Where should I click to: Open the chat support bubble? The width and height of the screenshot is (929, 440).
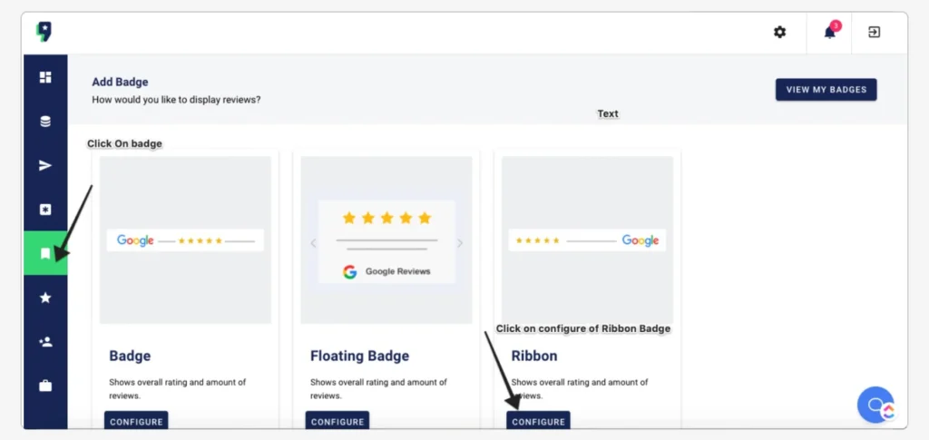[x=875, y=405]
